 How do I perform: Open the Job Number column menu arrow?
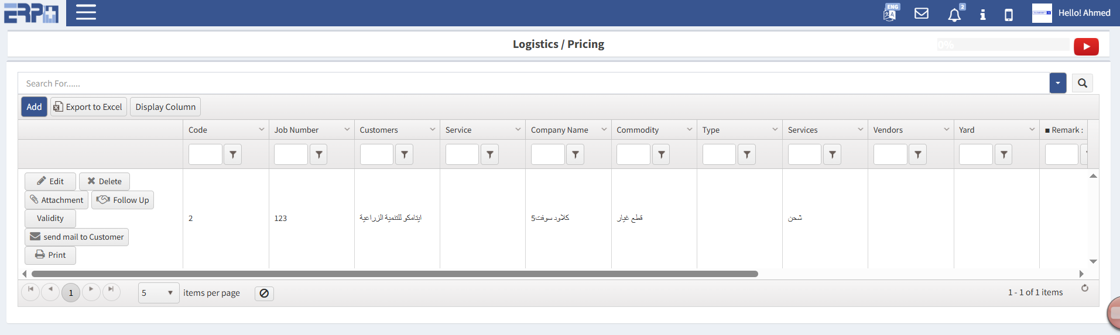(x=347, y=130)
